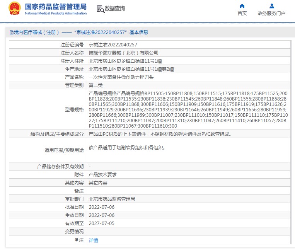The image size is (295, 249).
Task: Go to 首页 label
Action: click(242, 14)
